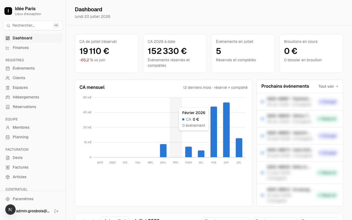The image size is (352, 220).
Task: Click the '-65,2 %' variation text
Action: point(86,60)
